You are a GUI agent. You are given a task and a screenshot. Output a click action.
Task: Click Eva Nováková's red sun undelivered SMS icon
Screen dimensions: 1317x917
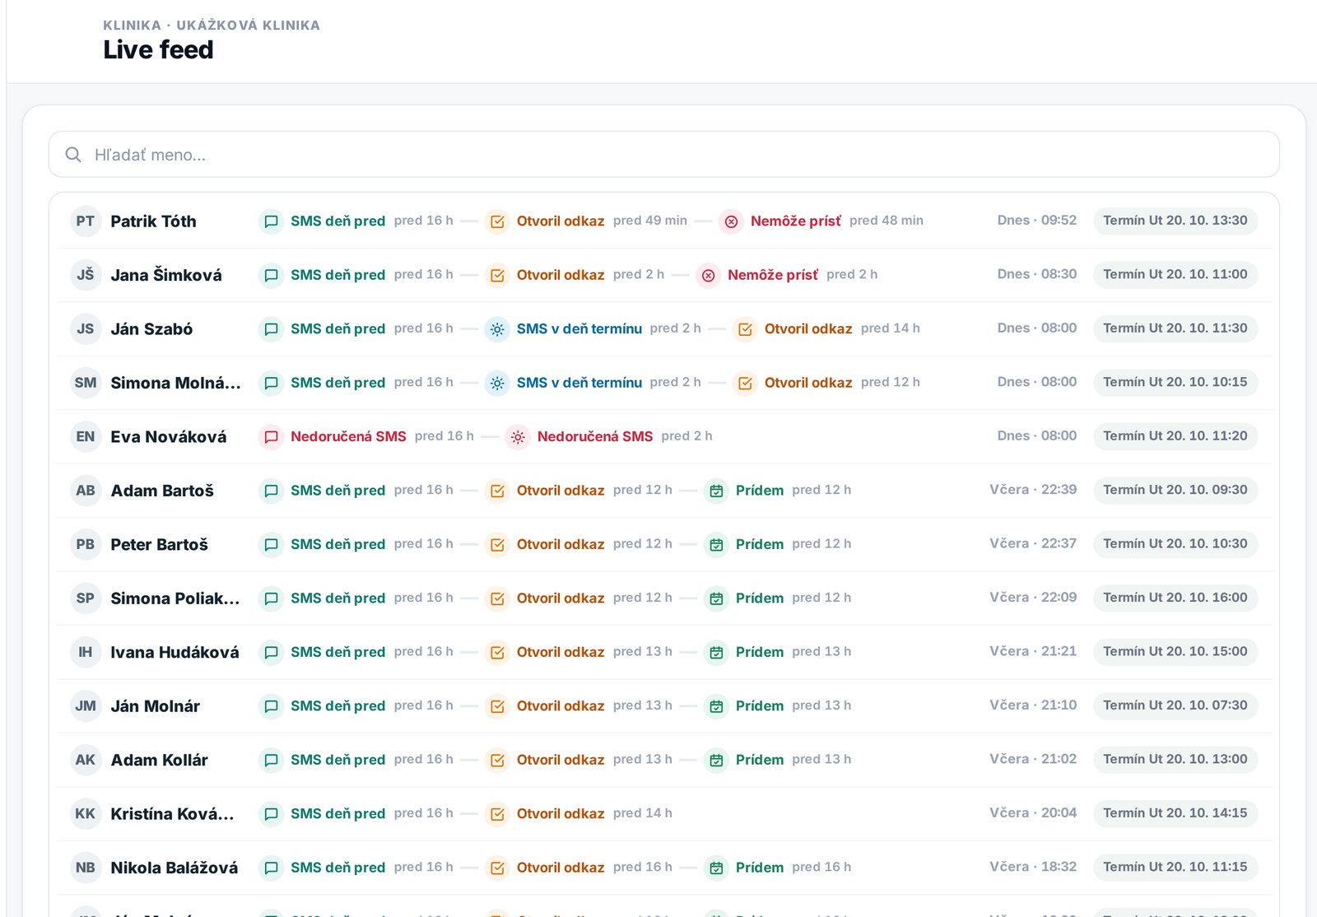[518, 437]
